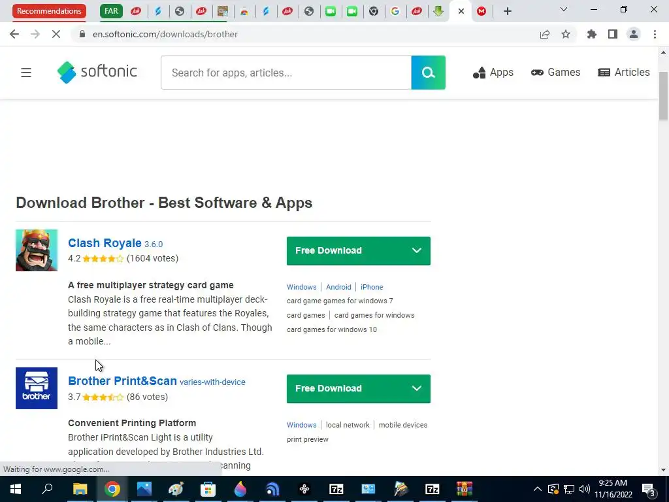Open the Articles section
669x502 pixels.
click(623, 73)
